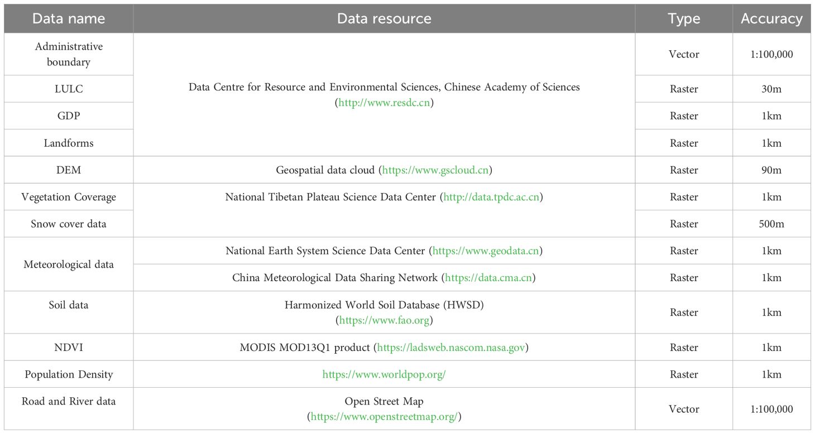Click "1km" in the Population Density row
This screenshot has height=434, width=815.
pos(771,374)
